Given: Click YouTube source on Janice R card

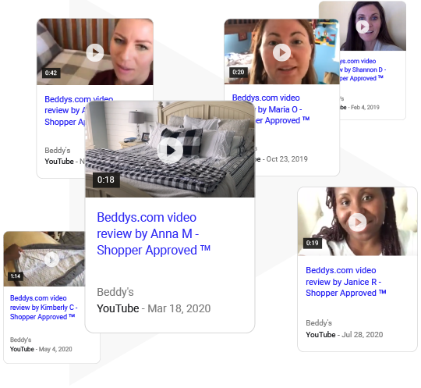Looking at the screenshot, I should click(x=320, y=334).
